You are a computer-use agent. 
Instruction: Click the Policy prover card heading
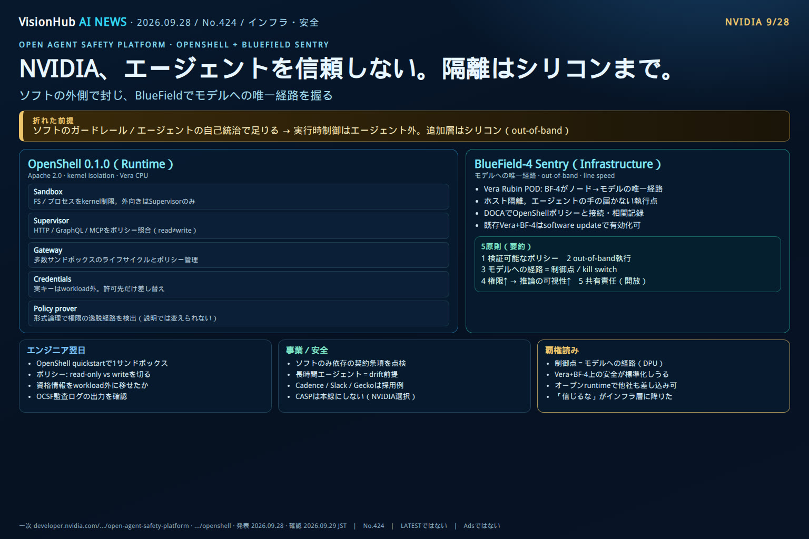(x=55, y=308)
